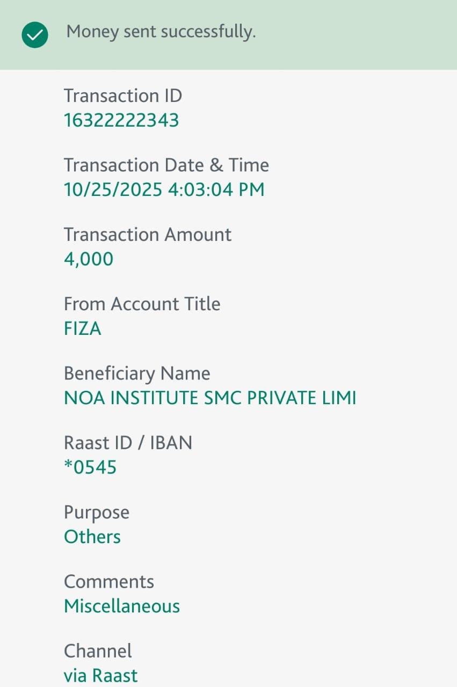Select transaction ID number 16322222343
457x687 pixels.
click(121, 120)
